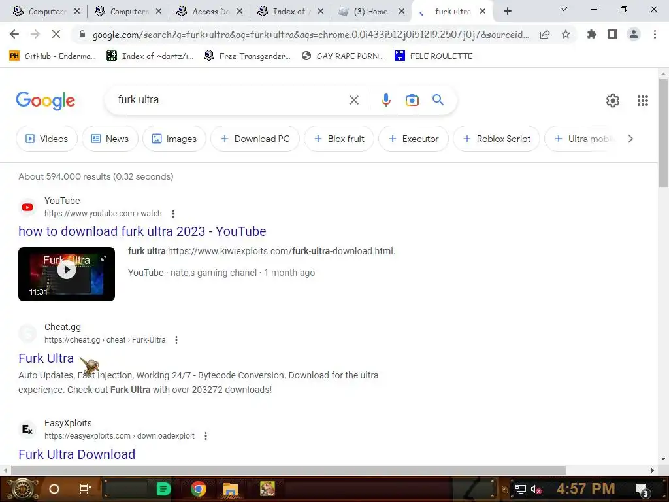
Task: Open Chrome's three-dot menu
Action: (655, 34)
